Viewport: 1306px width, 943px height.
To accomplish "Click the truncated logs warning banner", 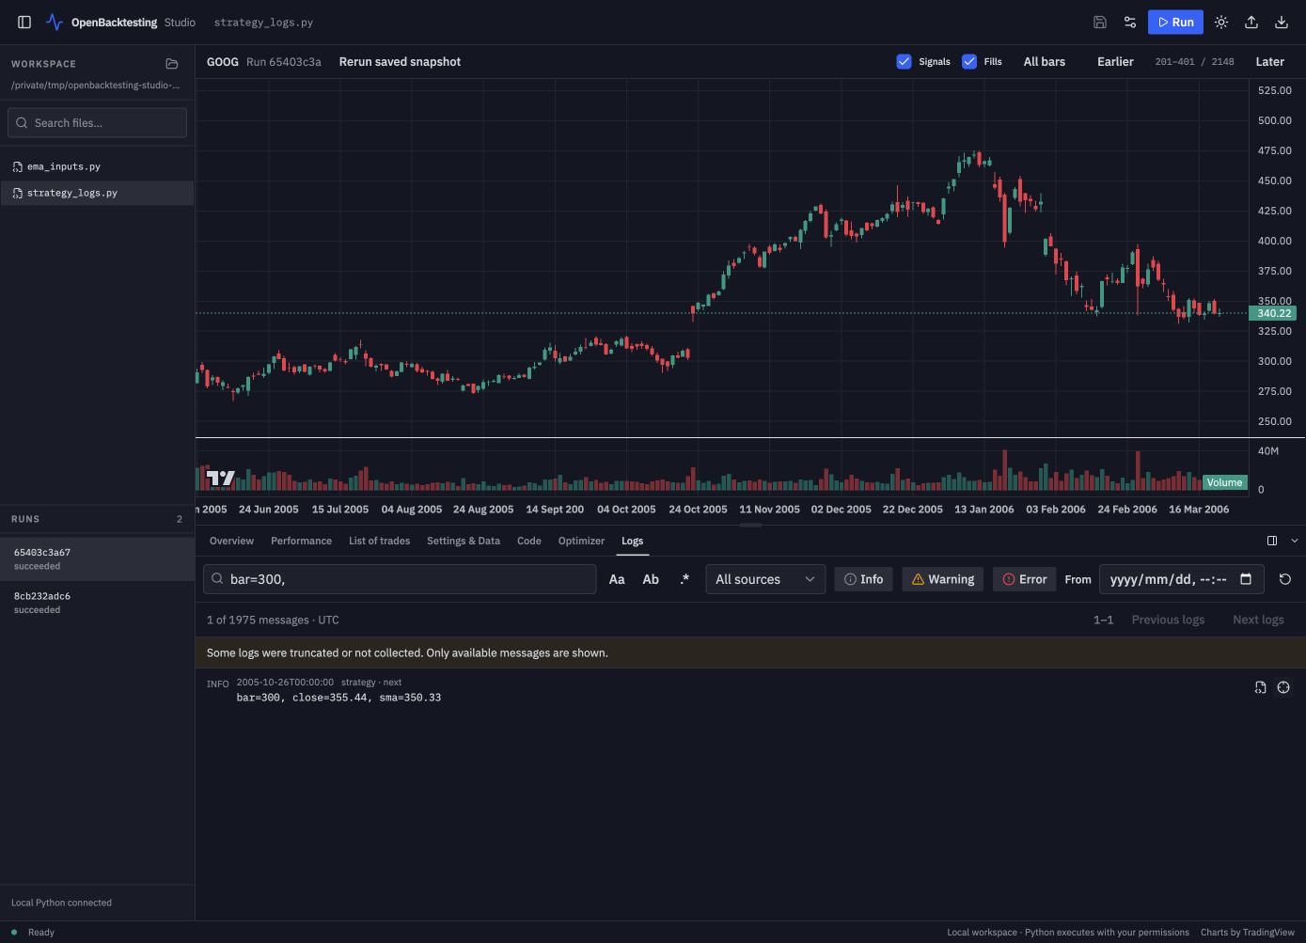I will pyautogui.click(x=750, y=652).
